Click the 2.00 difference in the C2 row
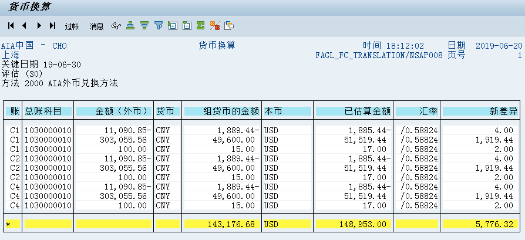This screenshot has width=525, height=240. point(504,177)
